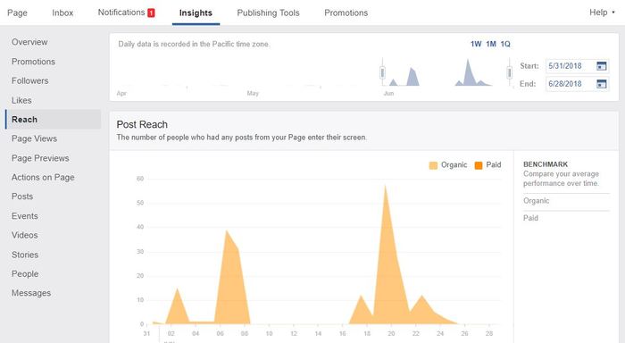Click the Paid legend color swatch
The height and width of the screenshot is (343, 625).
479,165
